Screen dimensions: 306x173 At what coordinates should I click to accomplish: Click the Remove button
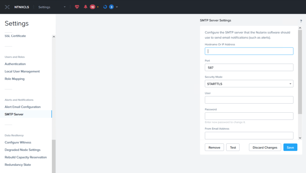tap(214, 147)
